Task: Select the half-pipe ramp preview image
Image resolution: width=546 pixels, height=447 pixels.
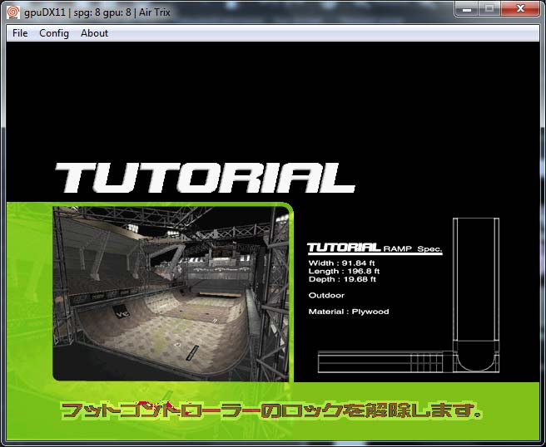Action: coord(171,292)
